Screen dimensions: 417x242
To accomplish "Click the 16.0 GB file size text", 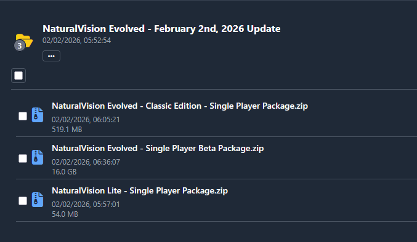I will (64, 172).
